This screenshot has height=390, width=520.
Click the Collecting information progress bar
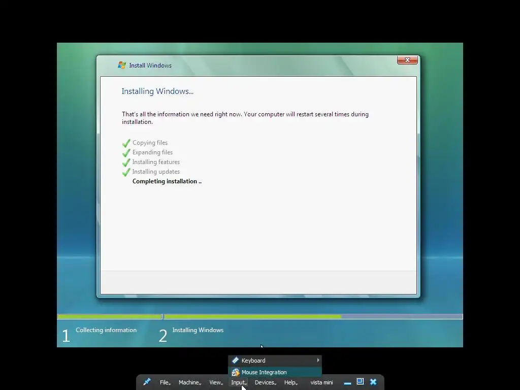click(x=110, y=317)
